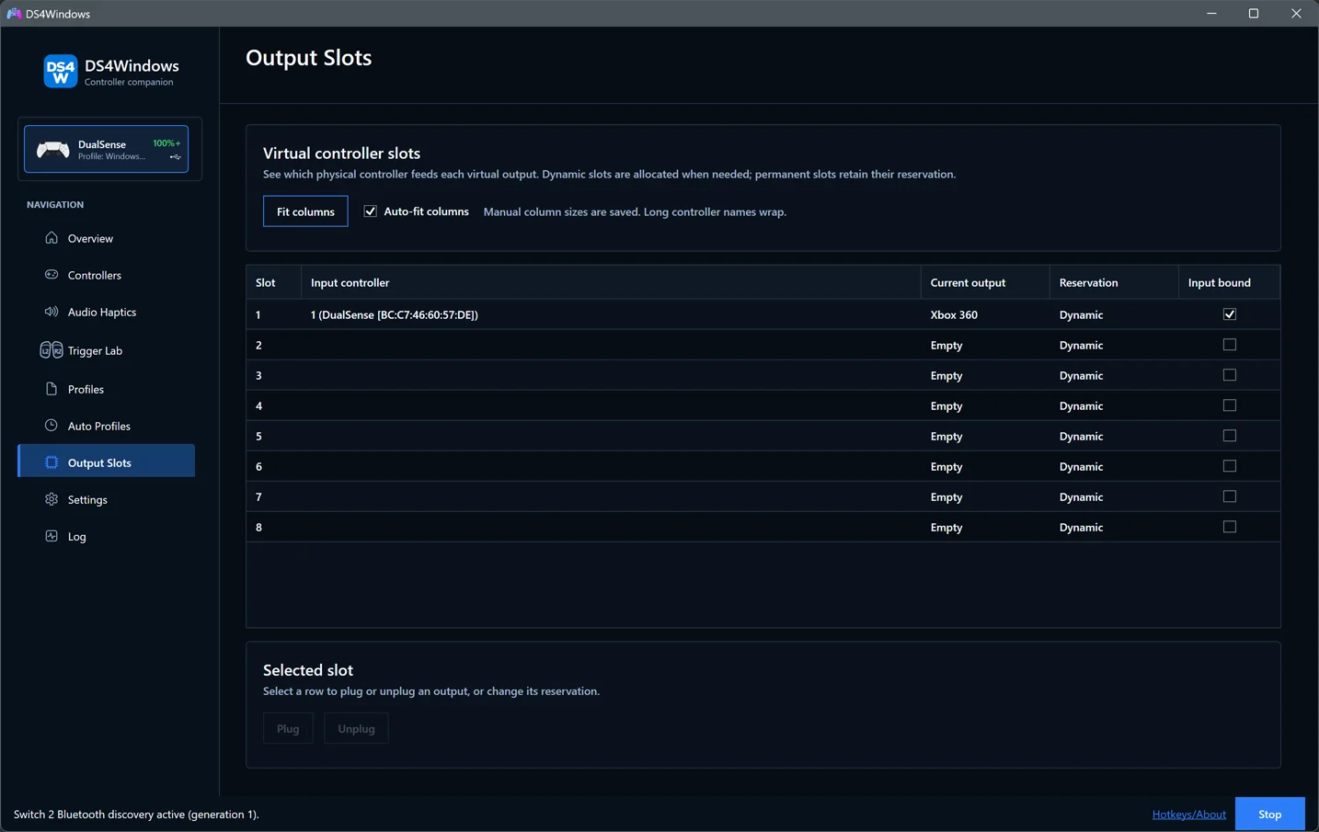Click the Overview home icon
1319x832 pixels.
coord(52,238)
